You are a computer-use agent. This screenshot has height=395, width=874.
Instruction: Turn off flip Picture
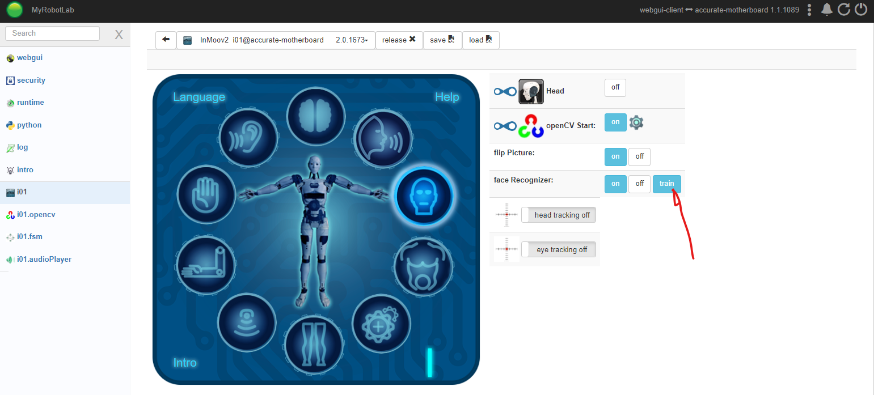[x=639, y=157]
